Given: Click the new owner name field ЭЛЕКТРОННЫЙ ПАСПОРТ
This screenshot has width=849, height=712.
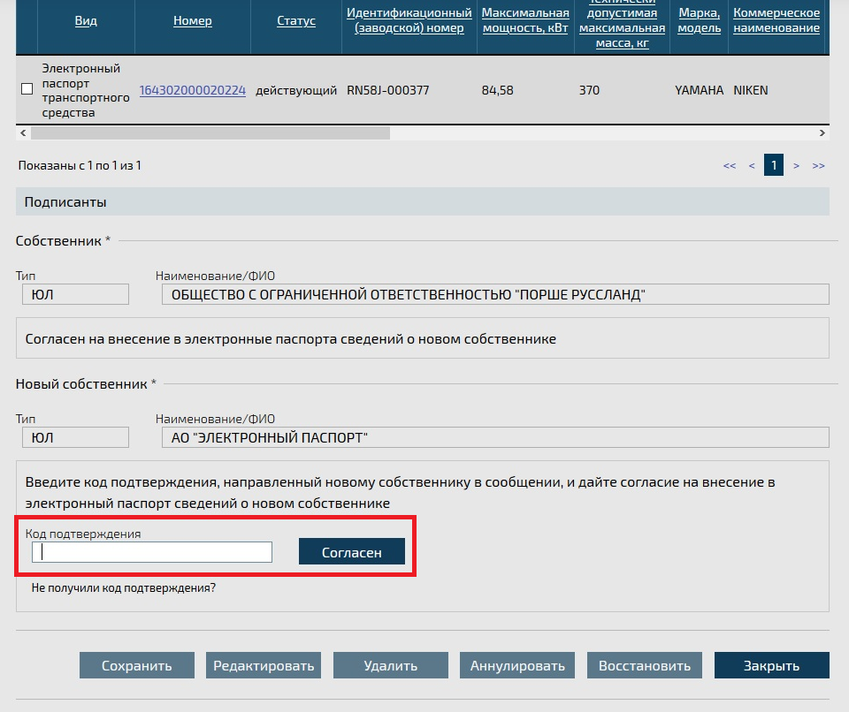Looking at the screenshot, I should click(x=495, y=437).
